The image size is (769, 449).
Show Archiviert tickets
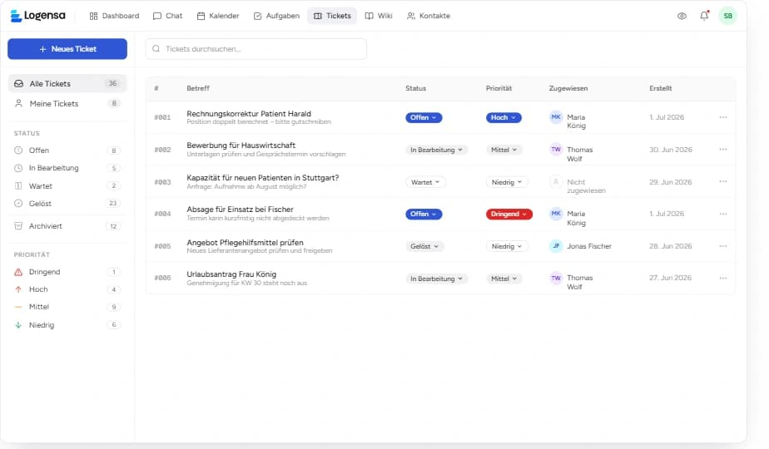pyautogui.click(x=67, y=226)
